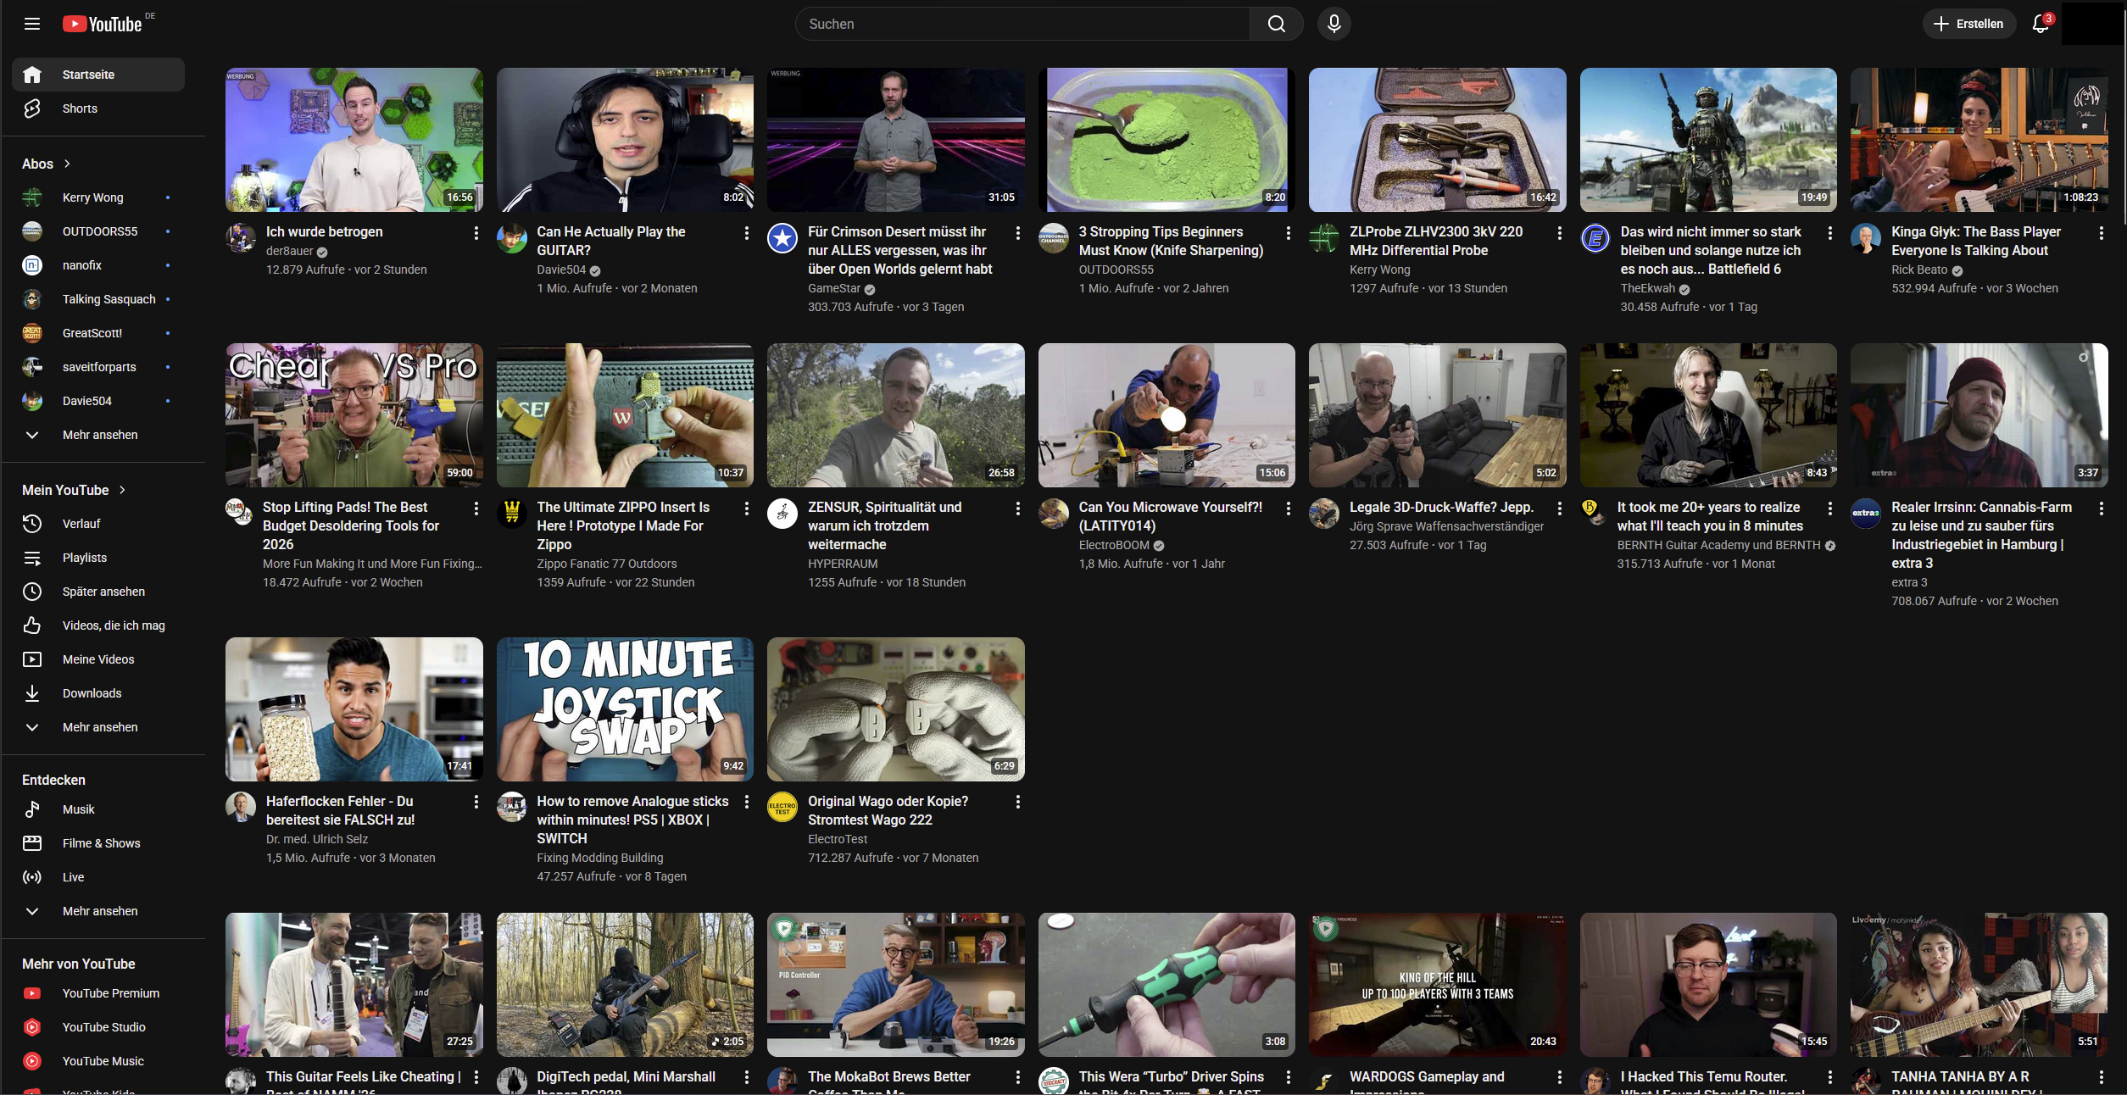Expand more subscriptions under Davie504
This screenshot has height=1095, width=2127.
pyautogui.click(x=99, y=435)
